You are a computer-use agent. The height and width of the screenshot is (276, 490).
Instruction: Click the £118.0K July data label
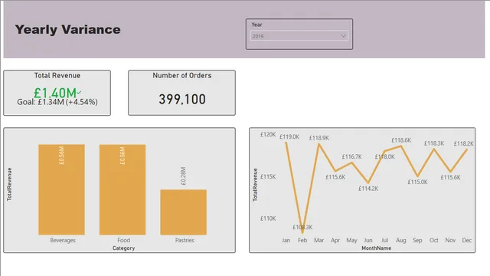384,156
